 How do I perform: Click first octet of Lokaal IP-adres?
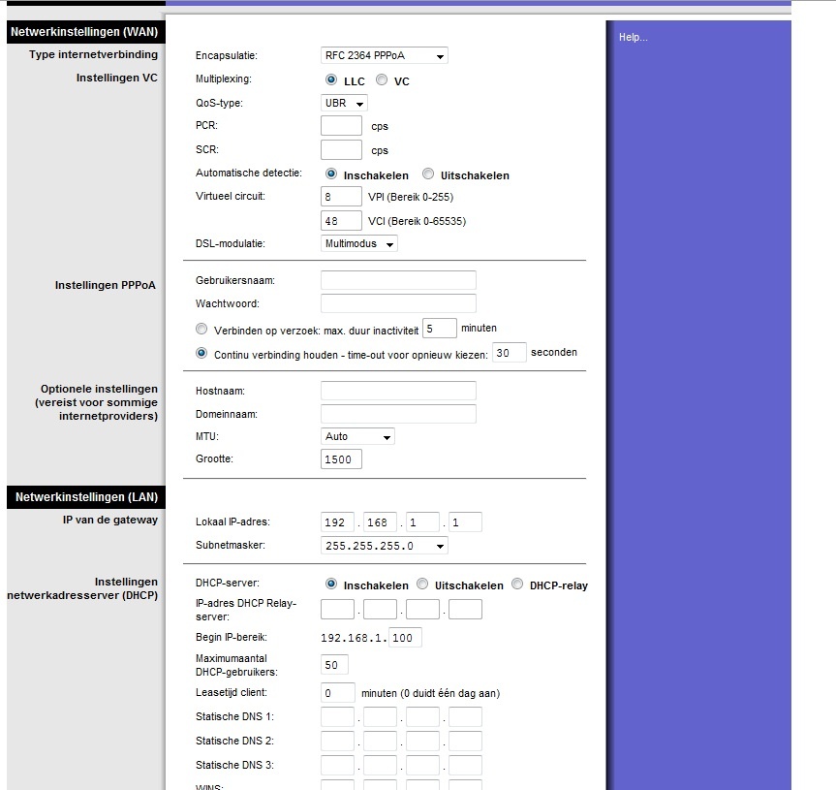337,522
